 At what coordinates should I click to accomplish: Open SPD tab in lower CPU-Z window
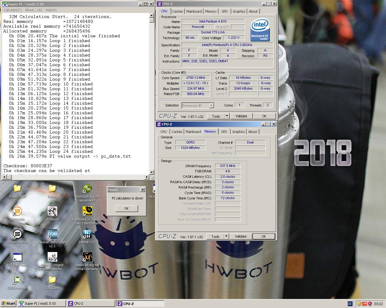[224, 132]
